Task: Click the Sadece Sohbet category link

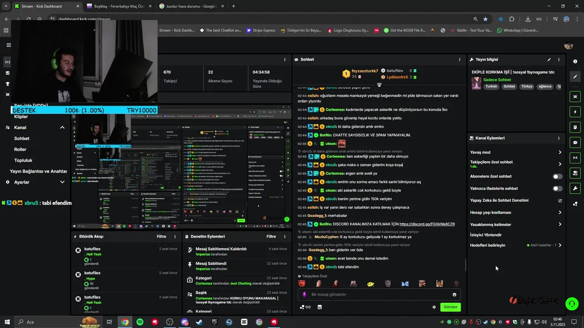Action: [x=497, y=80]
